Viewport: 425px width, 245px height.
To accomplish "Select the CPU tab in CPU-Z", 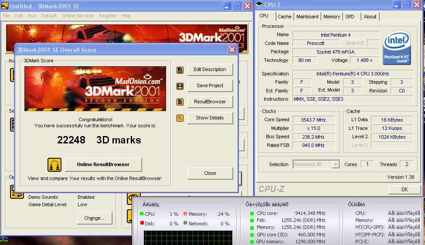I will (264, 16).
